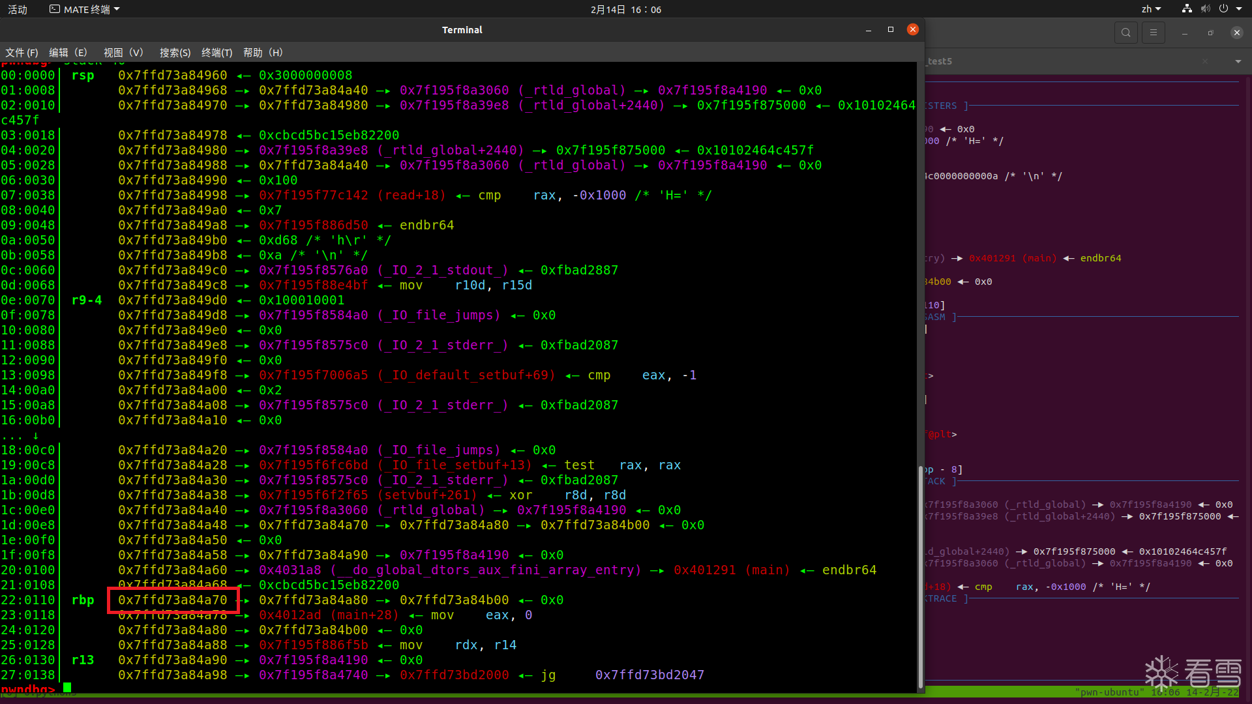Close the _test5 tab

[x=1205, y=61]
